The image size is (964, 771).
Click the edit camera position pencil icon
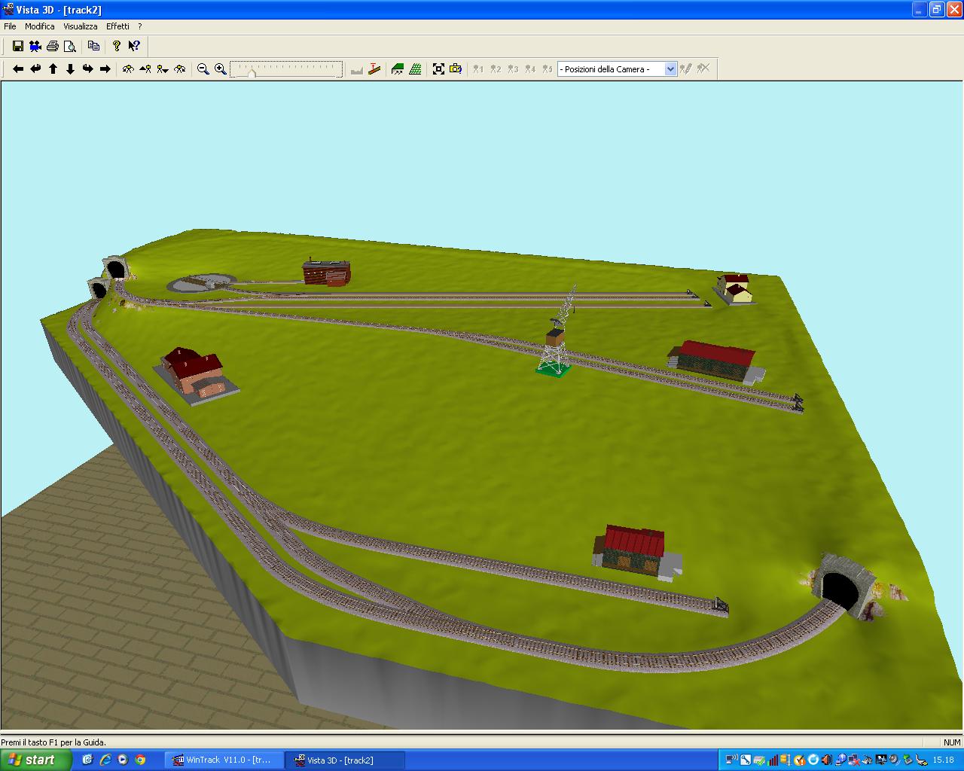tap(685, 69)
